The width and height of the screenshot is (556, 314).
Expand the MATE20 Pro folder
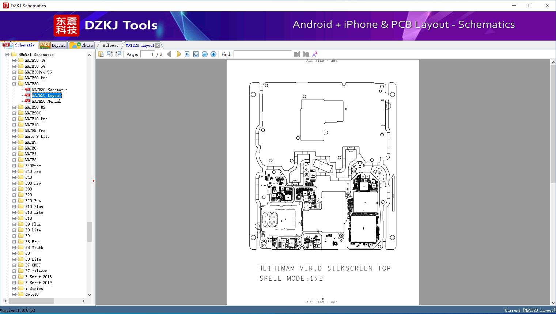[14, 78]
